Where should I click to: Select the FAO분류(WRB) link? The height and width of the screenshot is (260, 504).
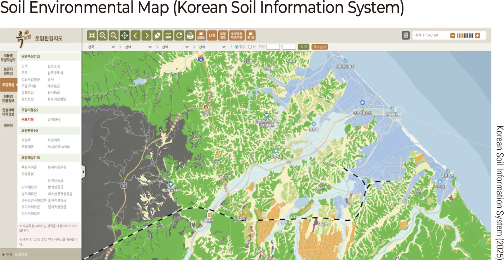pos(59,147)
